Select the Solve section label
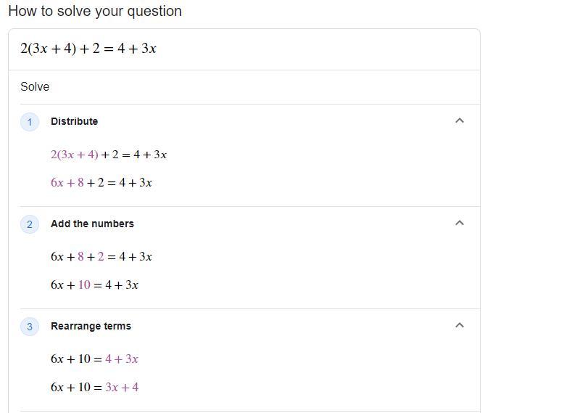Screen dimensions: 564x413 (x=35, y=87)
